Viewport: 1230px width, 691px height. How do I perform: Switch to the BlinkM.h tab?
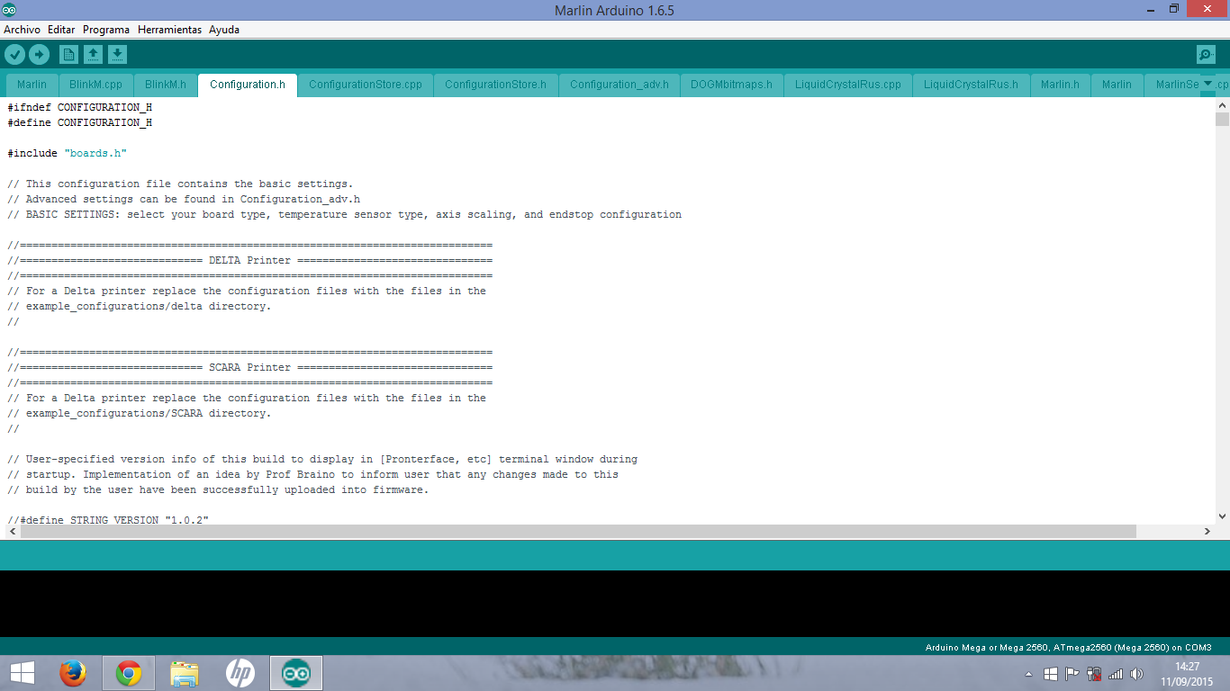pyautogui.click(x=166, y=85)
